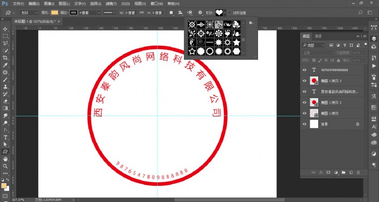Viewport: 379px width, 202px height.
Task: Pick the eight-petal flower shape
Action: pyautogui.click(x=218, y=33)
